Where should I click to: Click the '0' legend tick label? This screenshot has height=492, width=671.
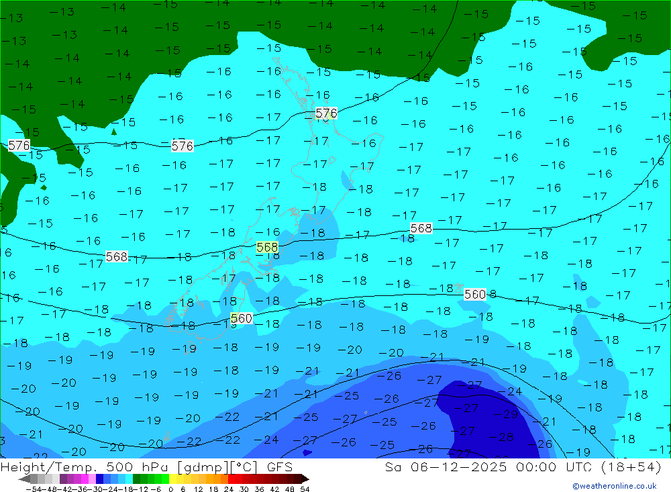pos(170,489)
